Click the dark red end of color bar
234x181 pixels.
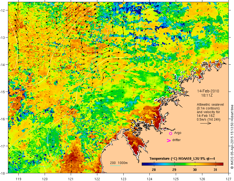click(x=222, y=164)
